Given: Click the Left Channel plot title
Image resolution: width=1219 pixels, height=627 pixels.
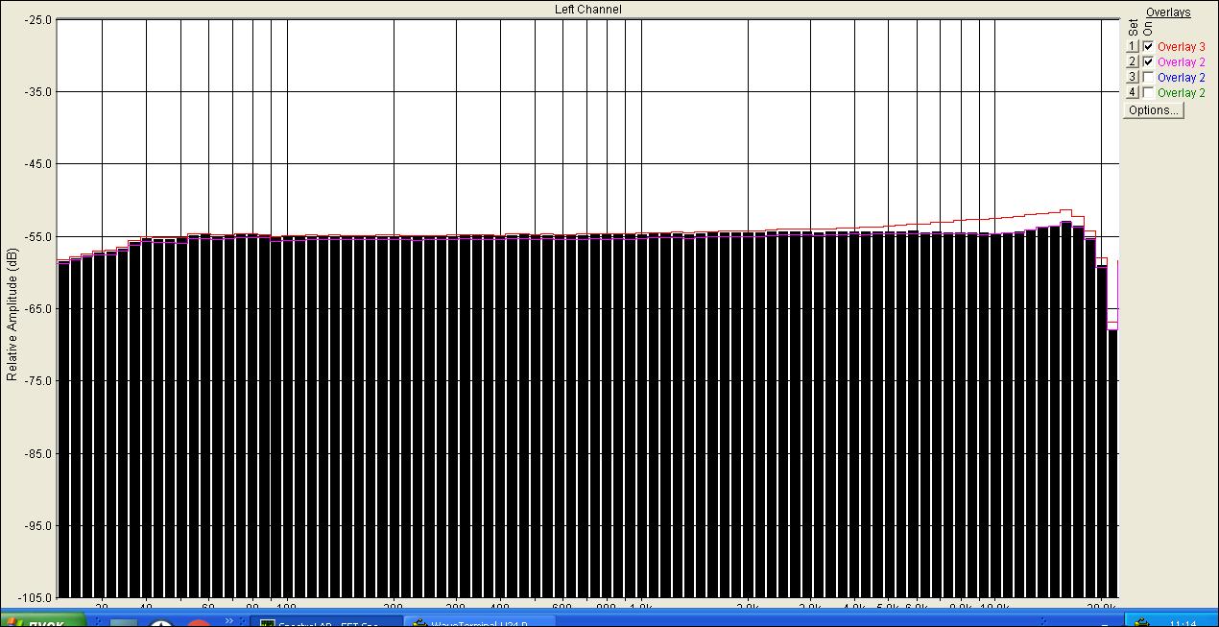Looking at the screenshot, I should (x=587, y=10).
